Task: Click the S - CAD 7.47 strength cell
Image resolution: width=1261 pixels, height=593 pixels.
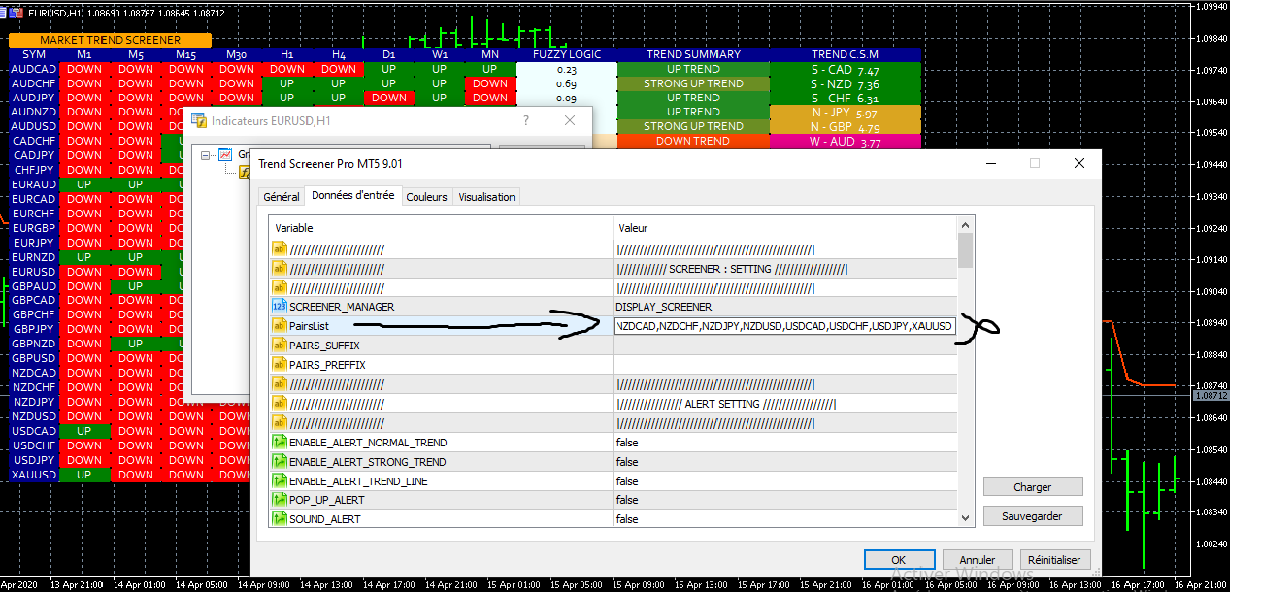Action: pos(846,70)
